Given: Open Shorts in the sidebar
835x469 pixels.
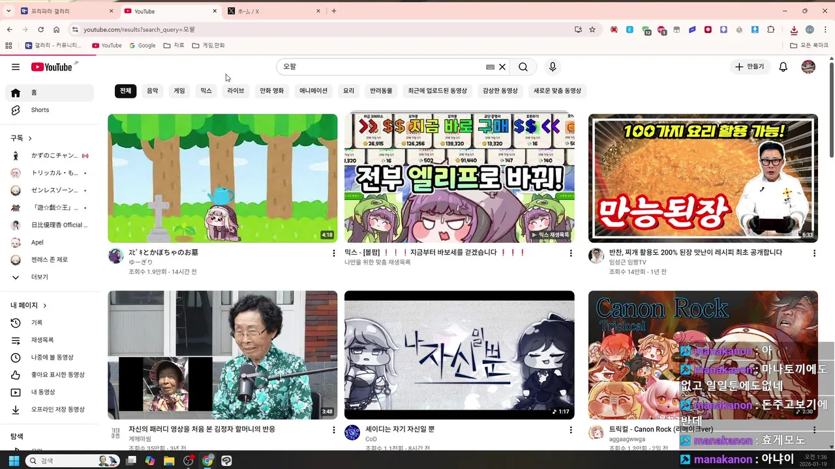Looking at the screenshot, I should pyautogui.click(x=50, y=110).
